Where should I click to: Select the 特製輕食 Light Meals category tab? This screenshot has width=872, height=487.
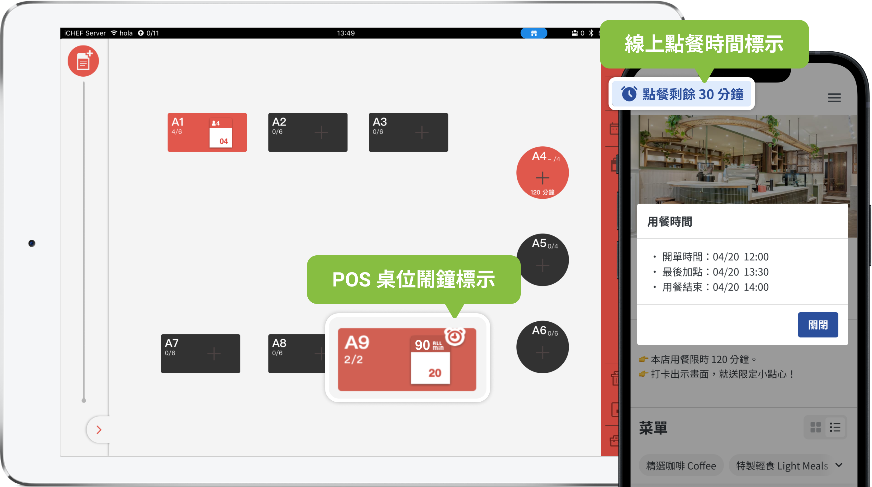[781, 466]
